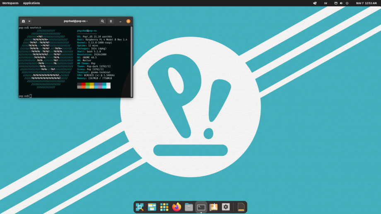Screen dimensions: 381x214
Task: Open the Workspaces windows icon in the dock
Action: [x=152, y=207]
